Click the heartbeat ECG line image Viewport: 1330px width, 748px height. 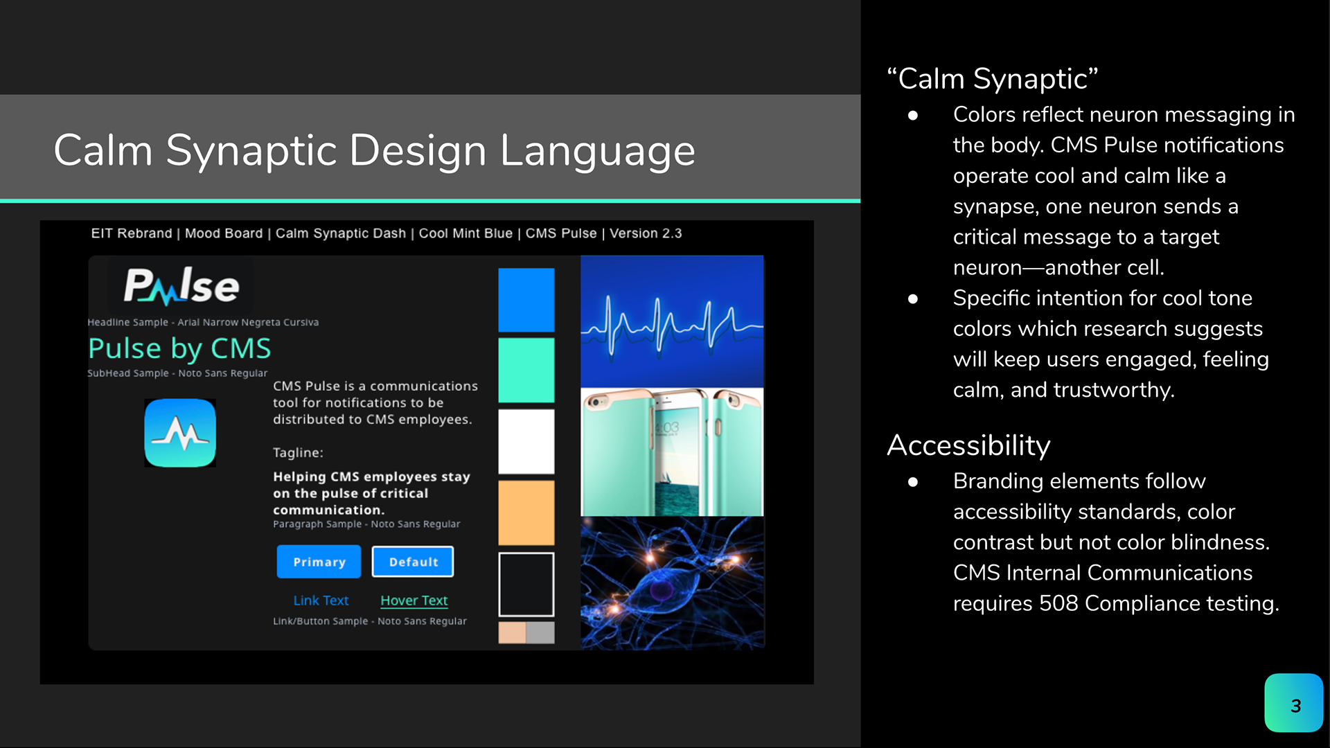[x=672, y=321]
